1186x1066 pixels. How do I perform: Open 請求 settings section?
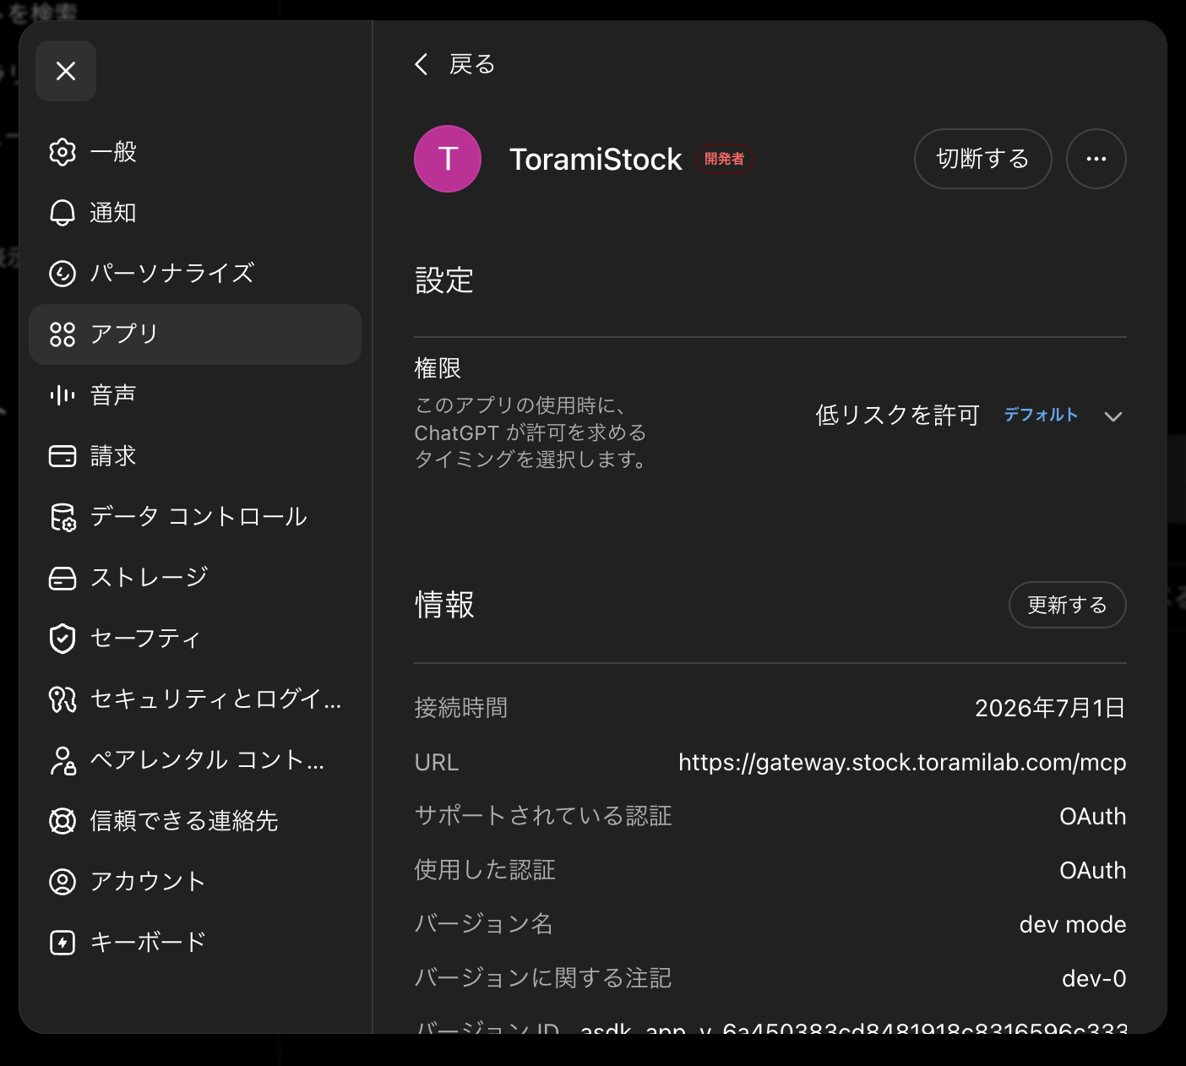[x=195, y=456]
